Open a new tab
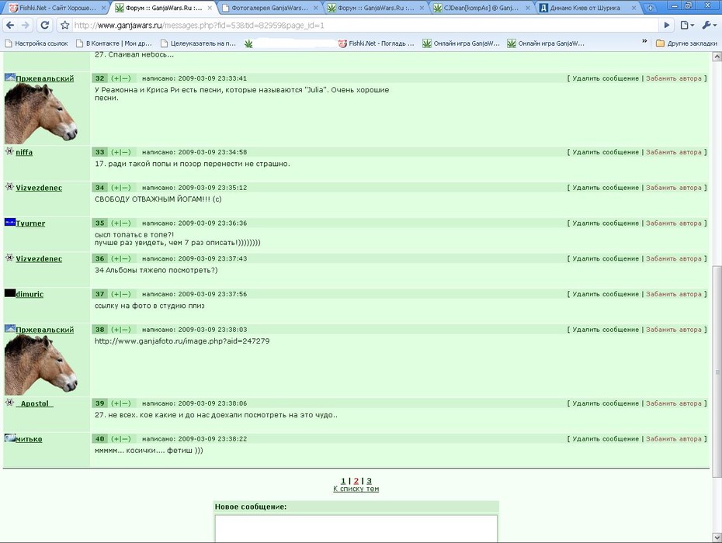This screenshot has height=543, width=722. coord(650,8)
